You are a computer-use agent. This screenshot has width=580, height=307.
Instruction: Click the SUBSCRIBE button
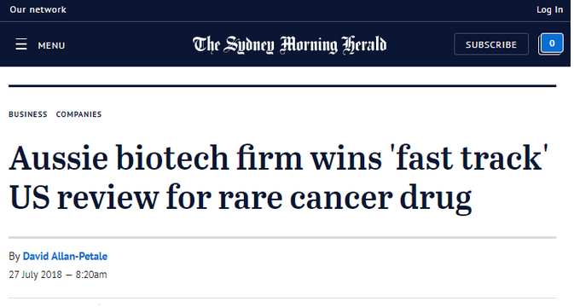(491, 44)
